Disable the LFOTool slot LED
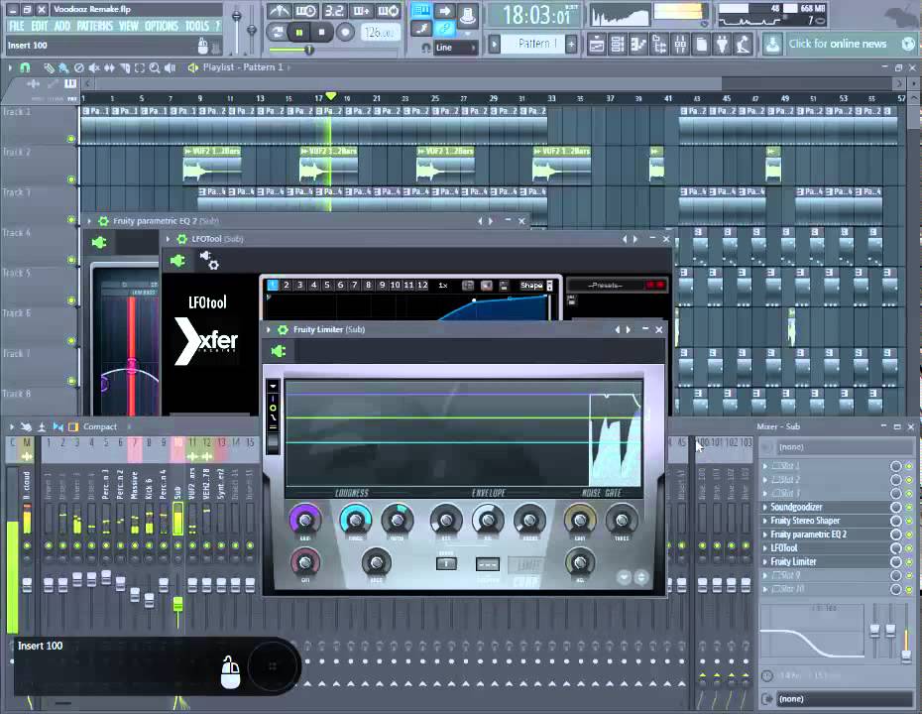 pos(909,548)
